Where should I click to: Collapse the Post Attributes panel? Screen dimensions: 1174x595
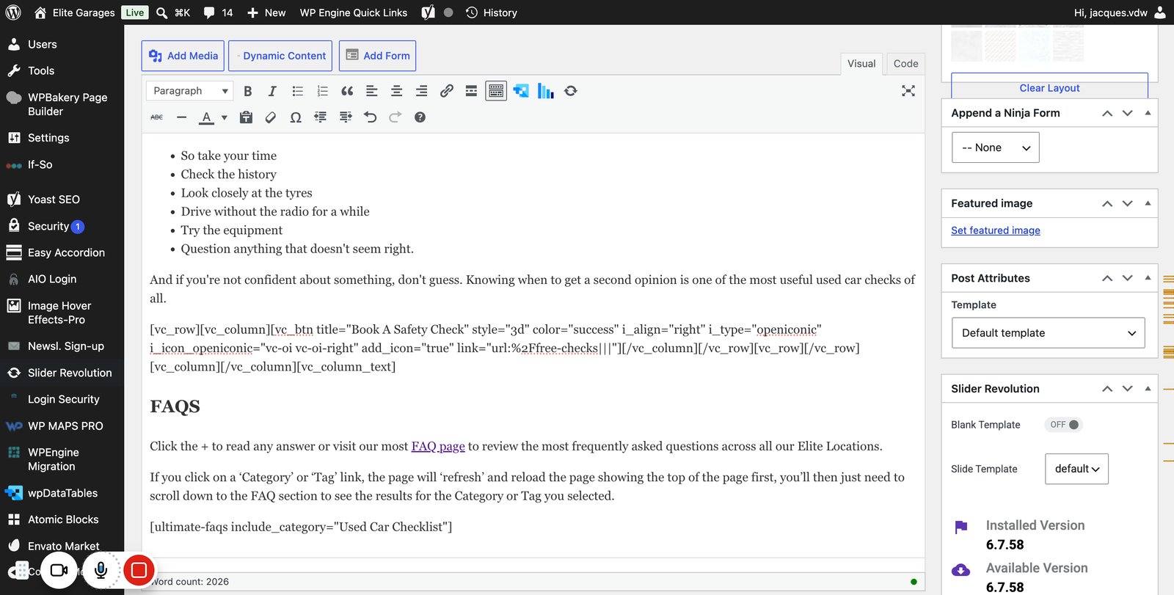coord(1148,278)
